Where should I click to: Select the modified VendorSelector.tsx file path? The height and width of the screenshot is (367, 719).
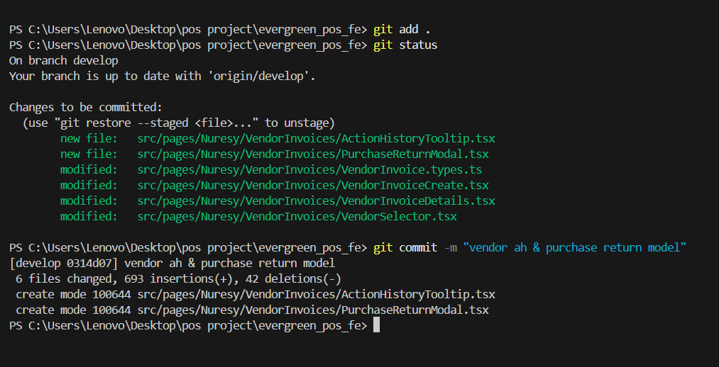[x=297, y=216]
